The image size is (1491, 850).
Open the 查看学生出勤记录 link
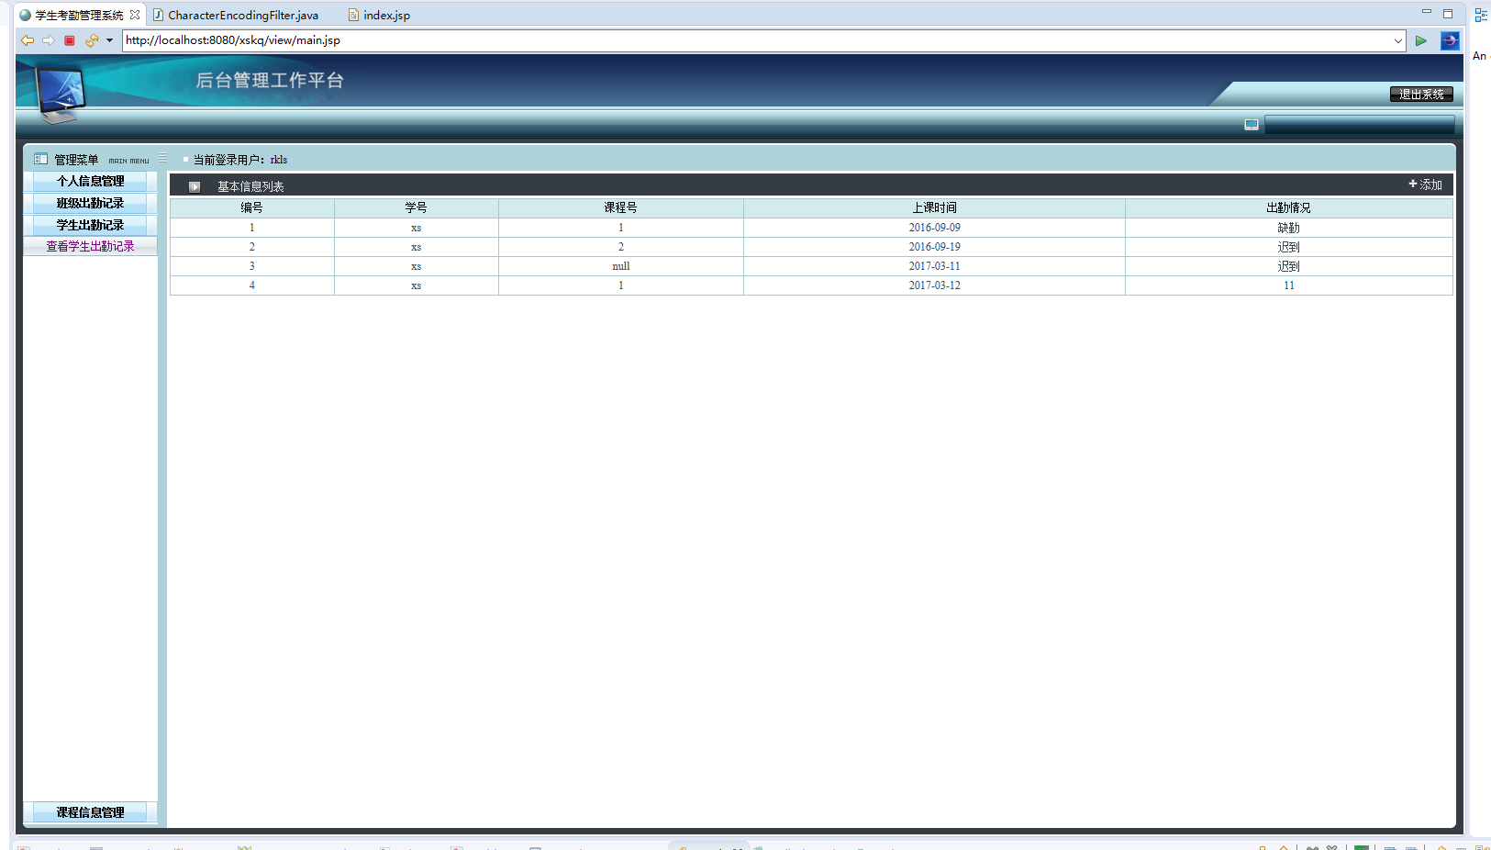90,246
